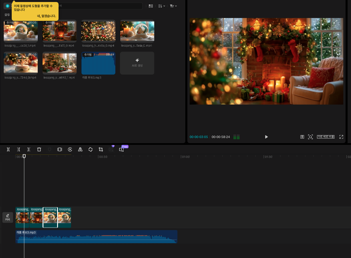This screenshot has width=351, height=258.
Task: Play the video preview
Action: tap(266, 137)
